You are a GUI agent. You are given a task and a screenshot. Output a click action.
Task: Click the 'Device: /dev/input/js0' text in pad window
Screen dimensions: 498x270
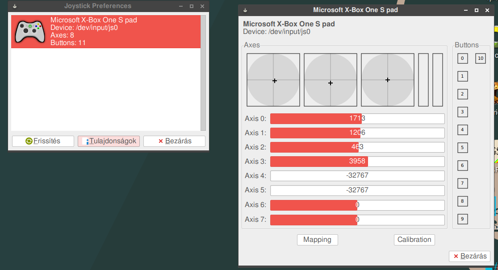tap(276, 32)
